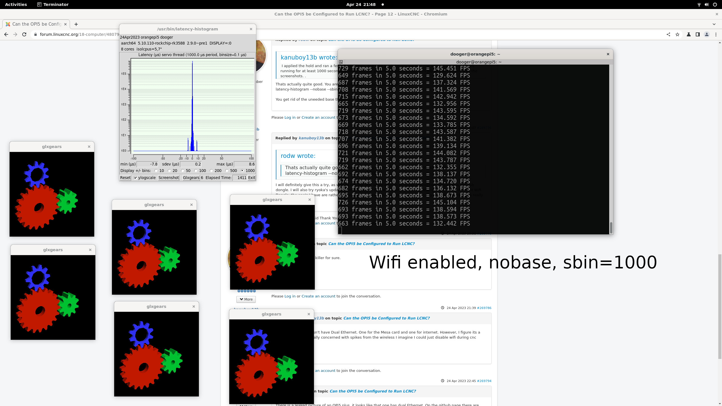Close the 'Can the OPI5 be Config' tab
Screen dimensions: 722x406
pos(65,24)
